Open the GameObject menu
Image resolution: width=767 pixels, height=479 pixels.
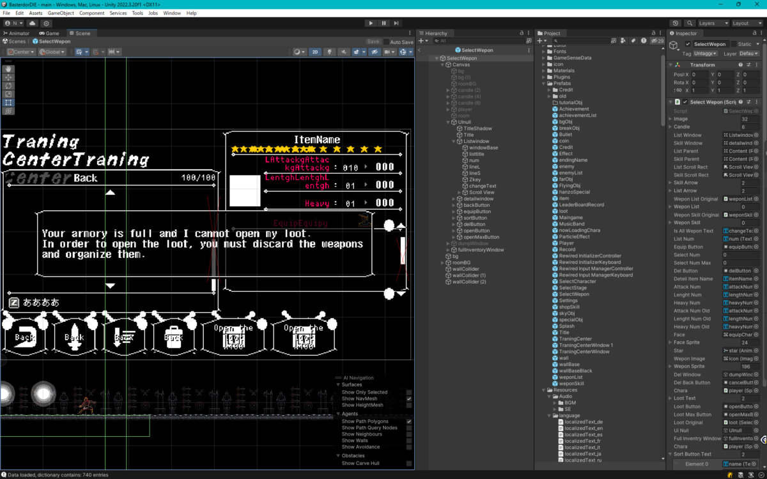coord(61,13)
